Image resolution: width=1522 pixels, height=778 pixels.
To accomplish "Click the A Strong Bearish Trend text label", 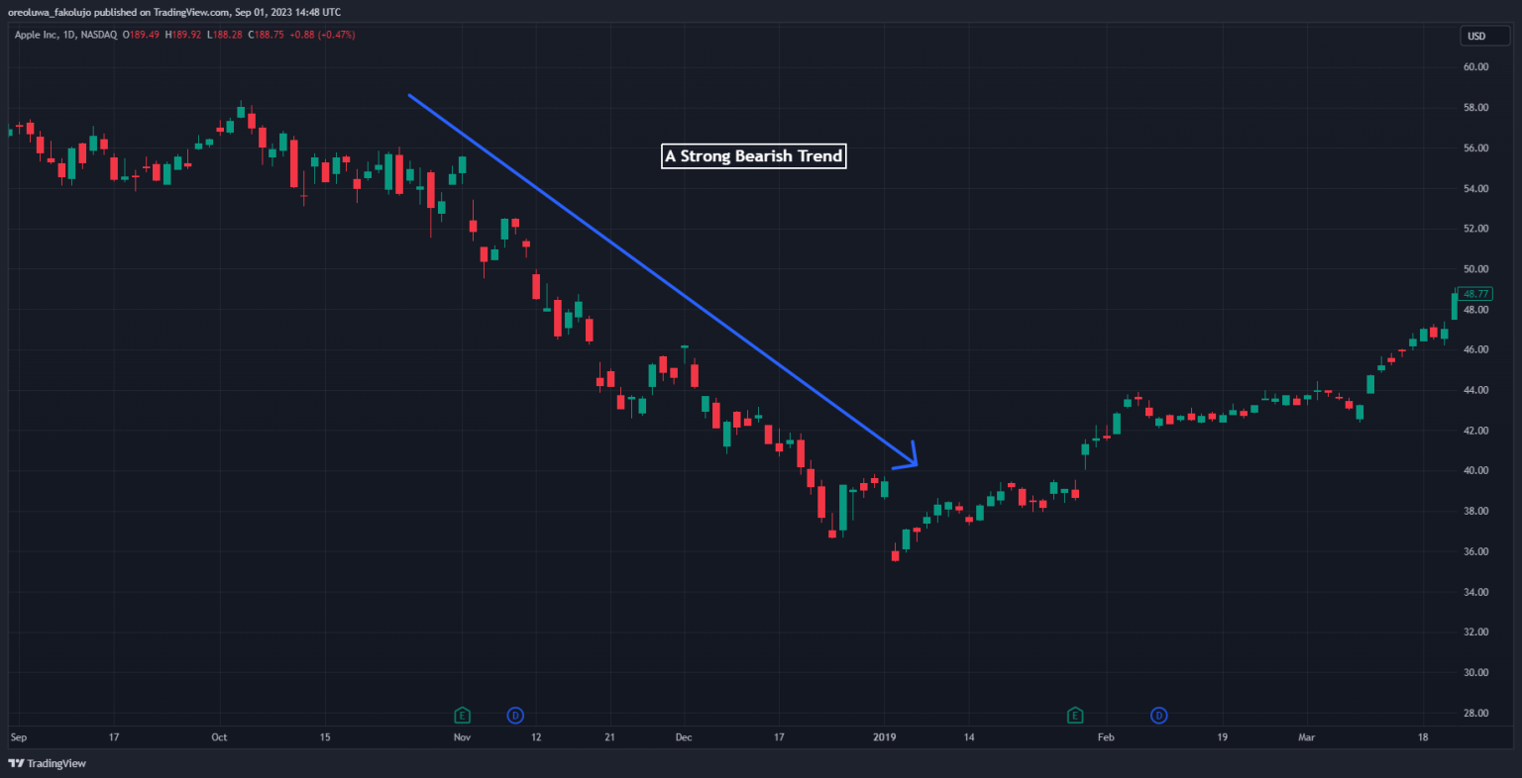I will tap(753, 155).
